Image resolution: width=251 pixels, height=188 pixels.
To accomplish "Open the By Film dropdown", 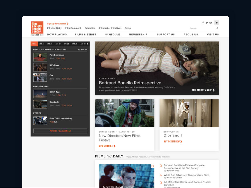I will [82, 50].
